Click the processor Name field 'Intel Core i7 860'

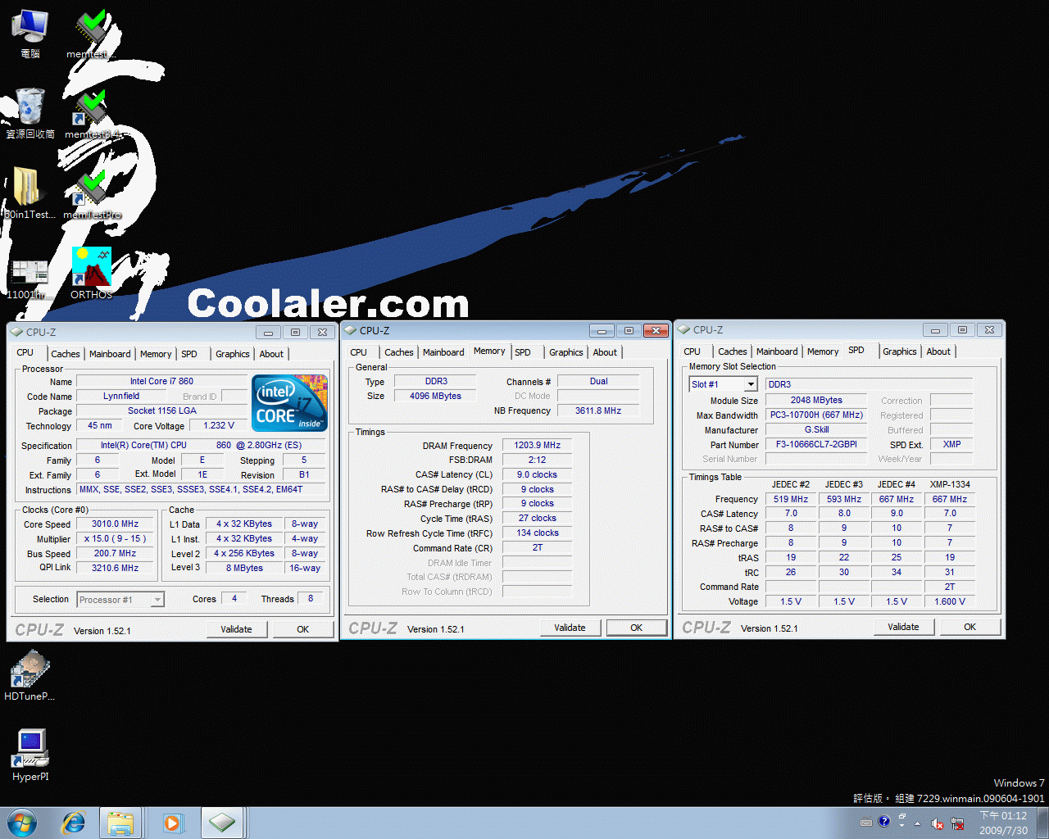point(161,381)
